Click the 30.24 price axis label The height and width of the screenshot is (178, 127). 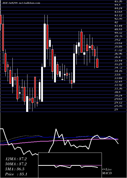coord(118,95)
